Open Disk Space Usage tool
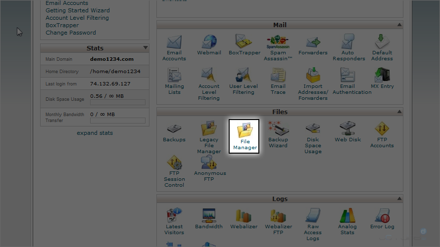The height and width of the screenshot is (247, 440). pyautogui.click(x=313, y=138)
